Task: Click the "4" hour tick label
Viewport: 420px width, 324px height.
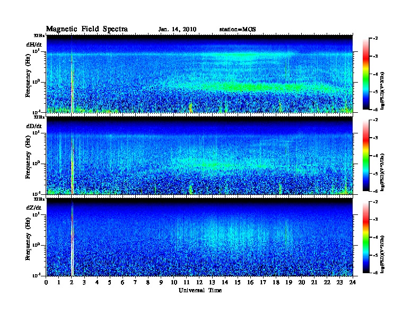Action: pyautogui.click(x=97, y=282)
